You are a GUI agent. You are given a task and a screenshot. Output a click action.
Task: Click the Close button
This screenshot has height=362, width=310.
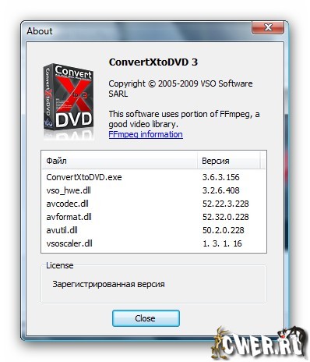(x=146, y=318)
